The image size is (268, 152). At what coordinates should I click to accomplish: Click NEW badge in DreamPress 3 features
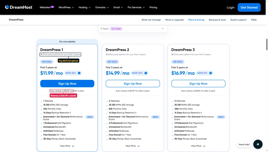click(221, 117)
